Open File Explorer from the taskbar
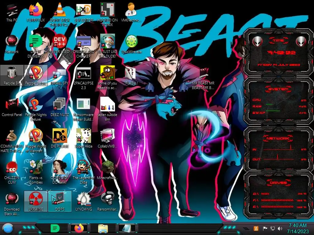The width and height of the screenshot is (314, 235). coord(103,228)
